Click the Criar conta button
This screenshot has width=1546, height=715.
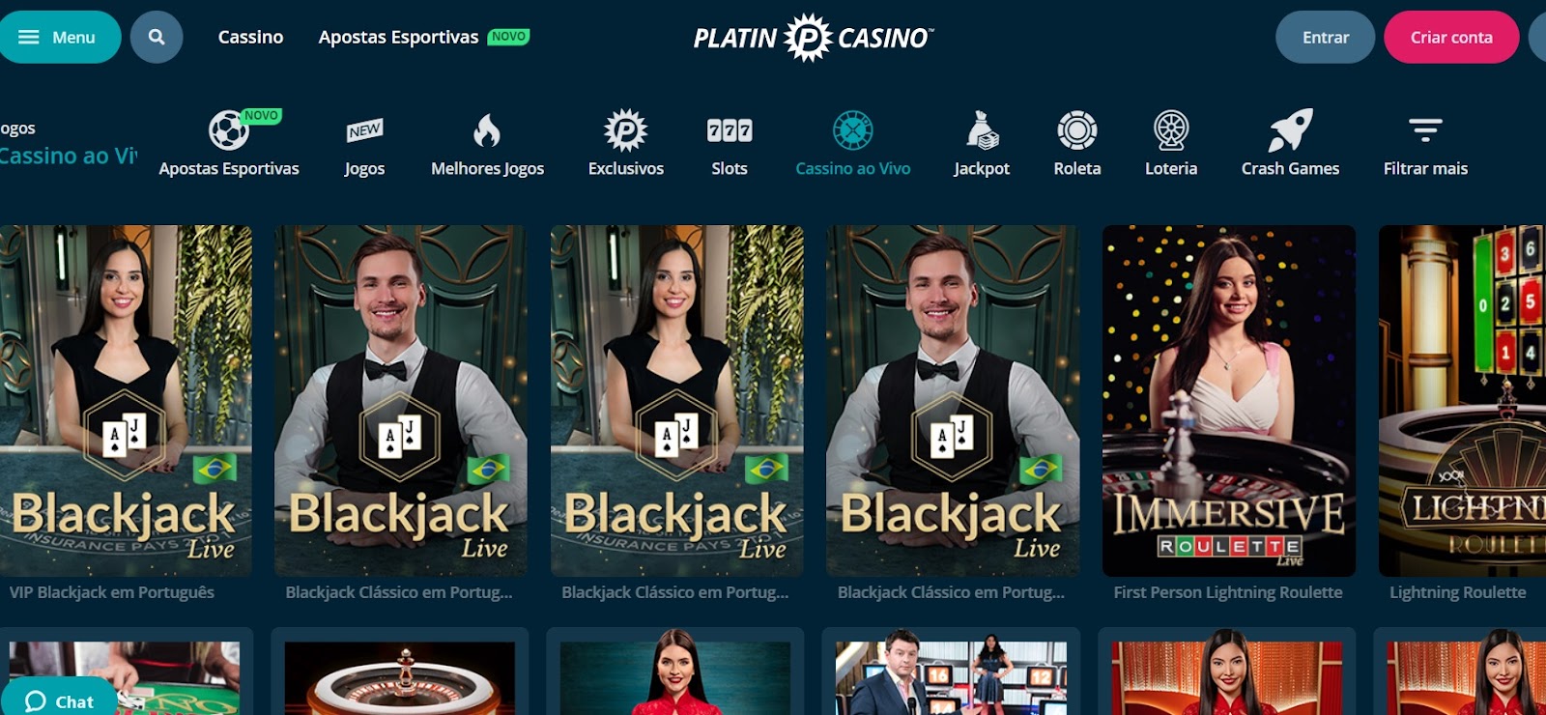pos(1451,37)
